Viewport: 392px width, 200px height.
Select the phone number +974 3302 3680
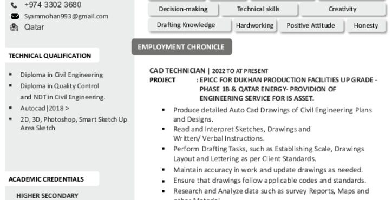pos(53,5)
